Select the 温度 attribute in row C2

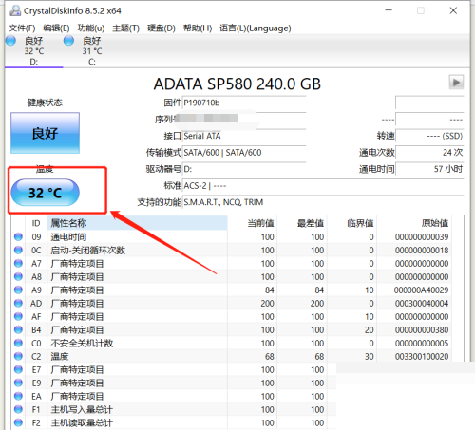pos(232,357)
